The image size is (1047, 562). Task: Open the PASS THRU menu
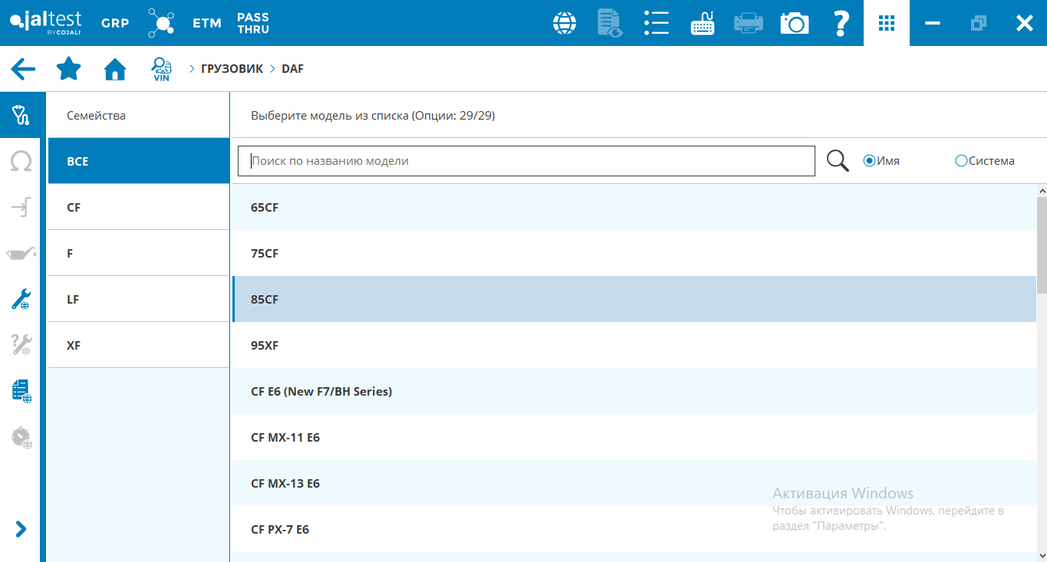click(x=253, y=23)
